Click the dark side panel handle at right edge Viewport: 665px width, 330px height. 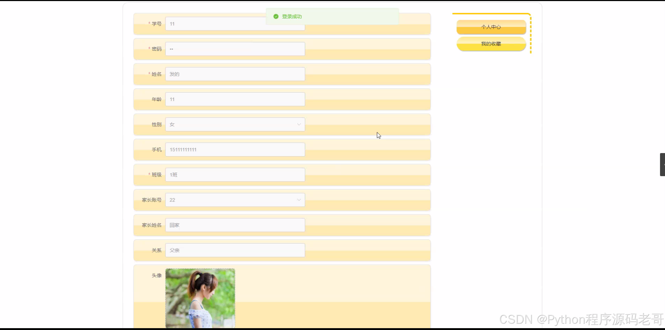pos(662,165)
